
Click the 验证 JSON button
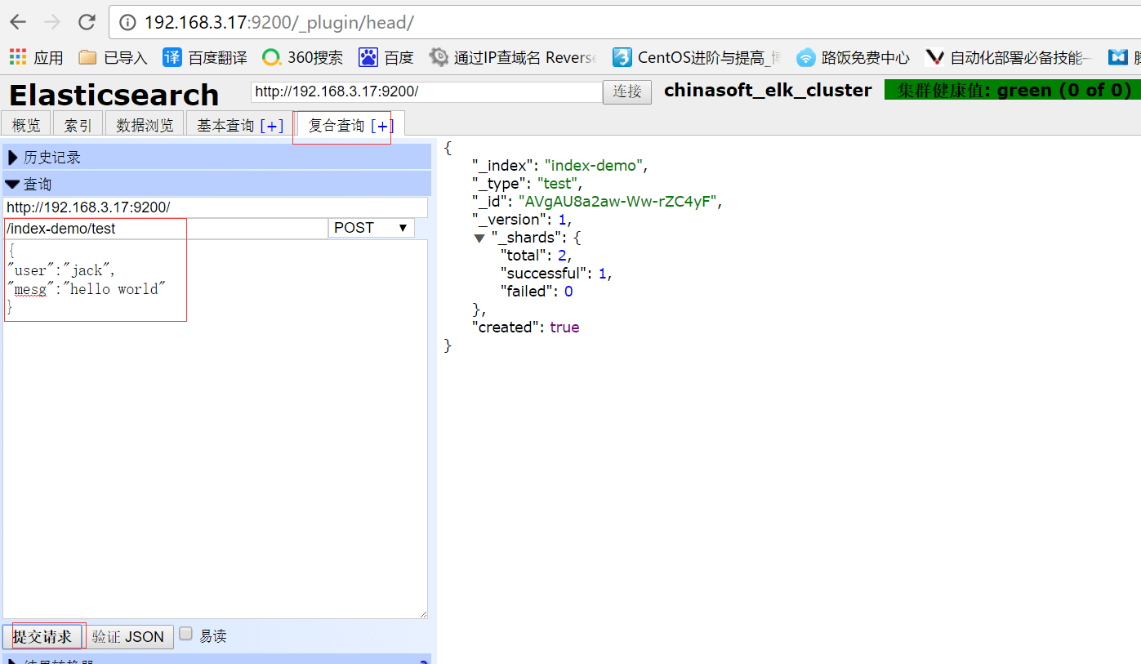[x=128, y=636]
